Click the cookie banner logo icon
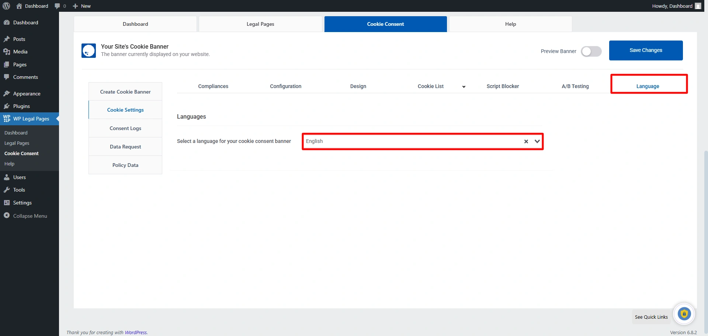Screen dimensions: 708x336 pyautogui.click(x=88, y=50)
